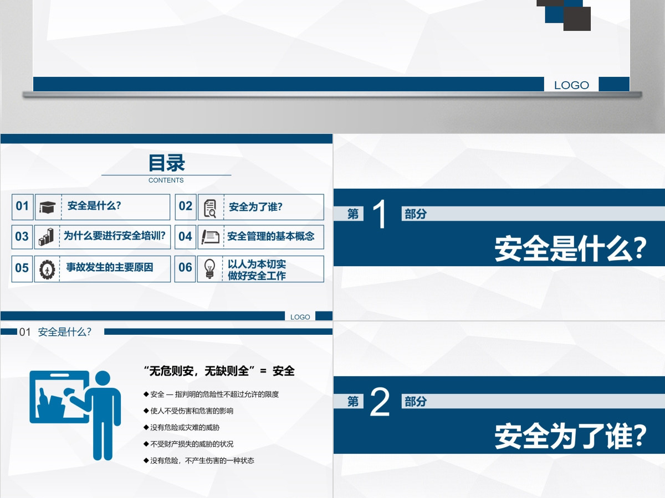The image size is (665, 498).
Task: Click the document search icon beside 02
Action: click(210, 208)
